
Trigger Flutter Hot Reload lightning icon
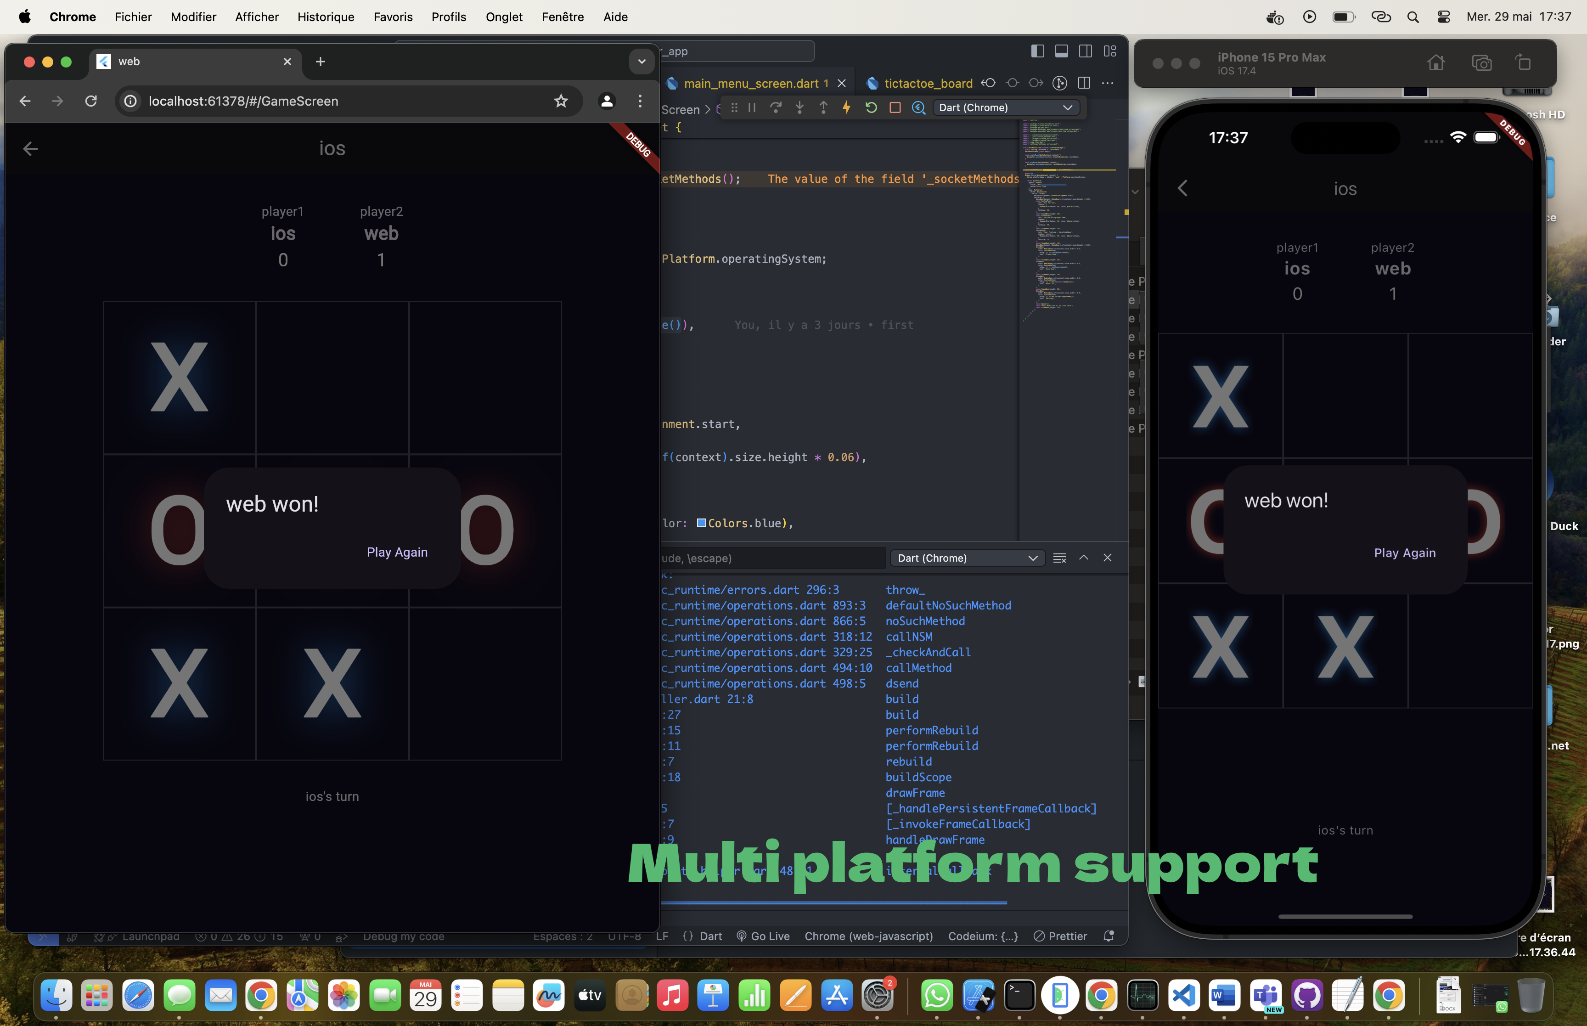point(846,107)
